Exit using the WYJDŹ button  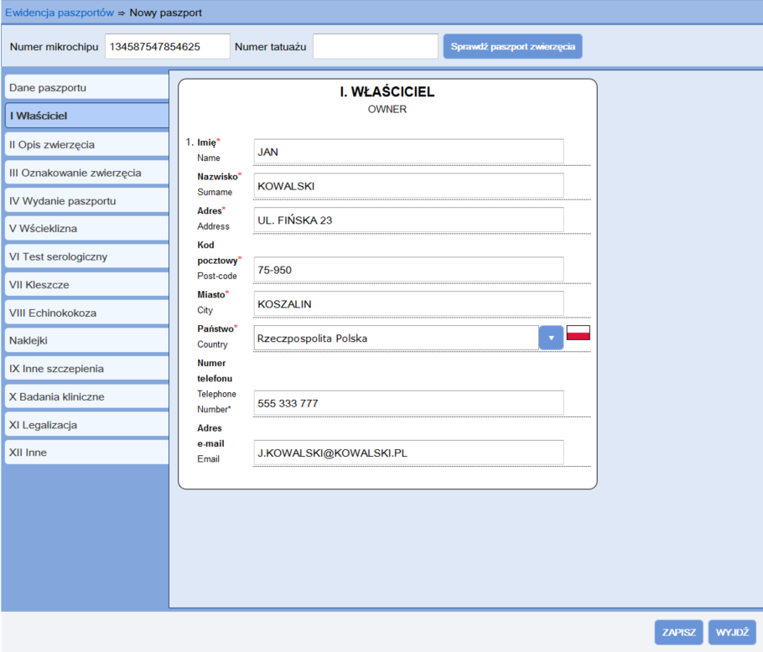pos(732,632)
